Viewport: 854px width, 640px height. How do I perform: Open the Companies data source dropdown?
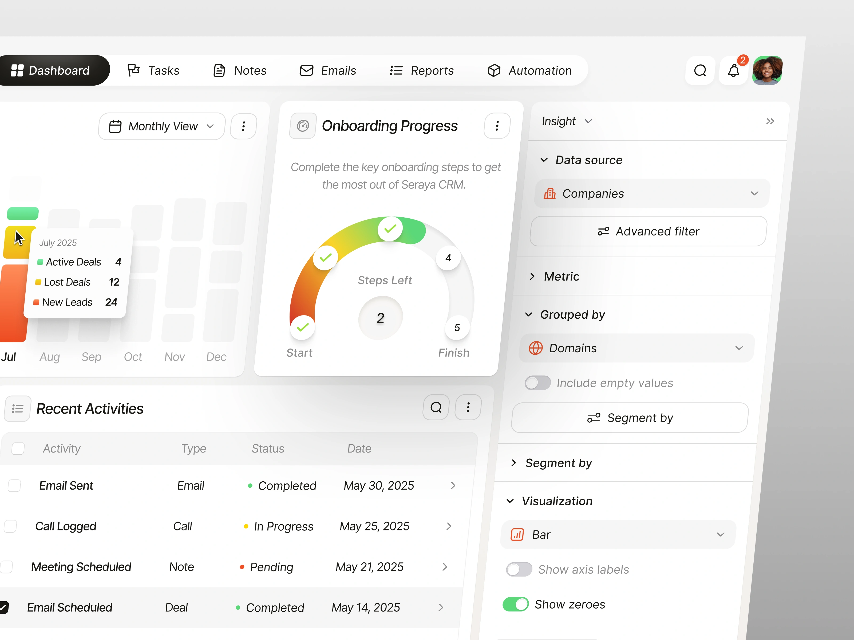pyautogui.click(x=652, y=193)
